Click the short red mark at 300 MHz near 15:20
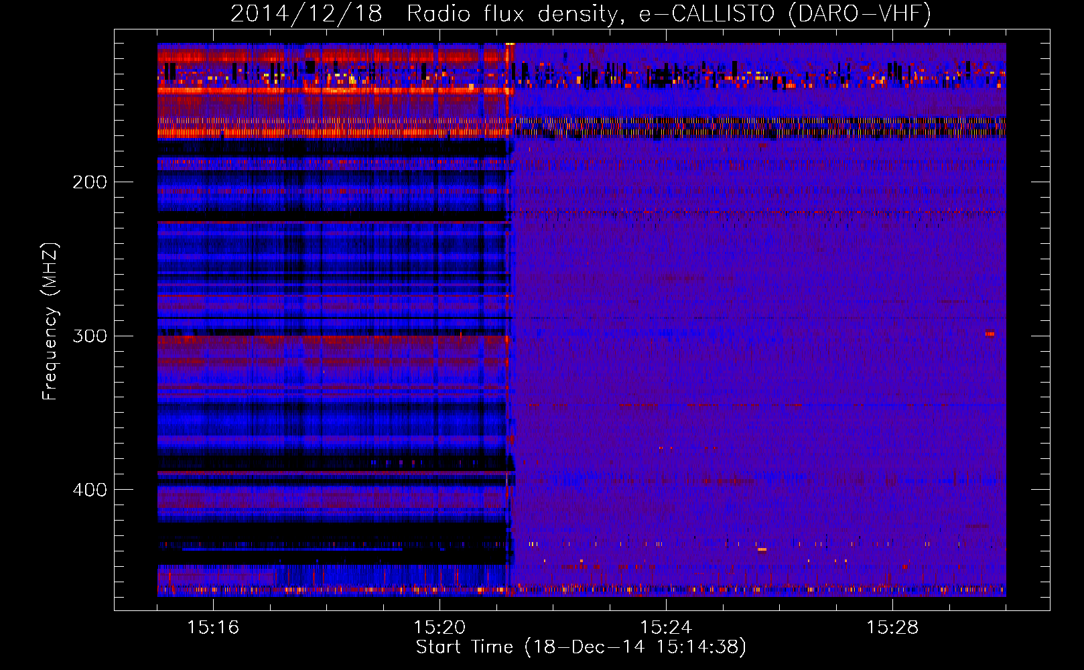 (x=461, y=334)
